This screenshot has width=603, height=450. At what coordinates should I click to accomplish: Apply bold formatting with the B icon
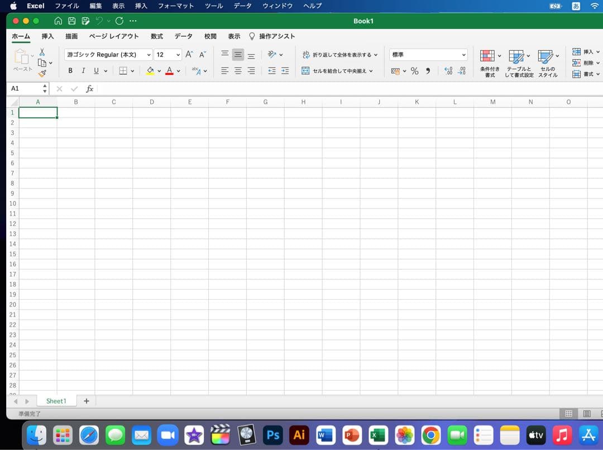70,71
